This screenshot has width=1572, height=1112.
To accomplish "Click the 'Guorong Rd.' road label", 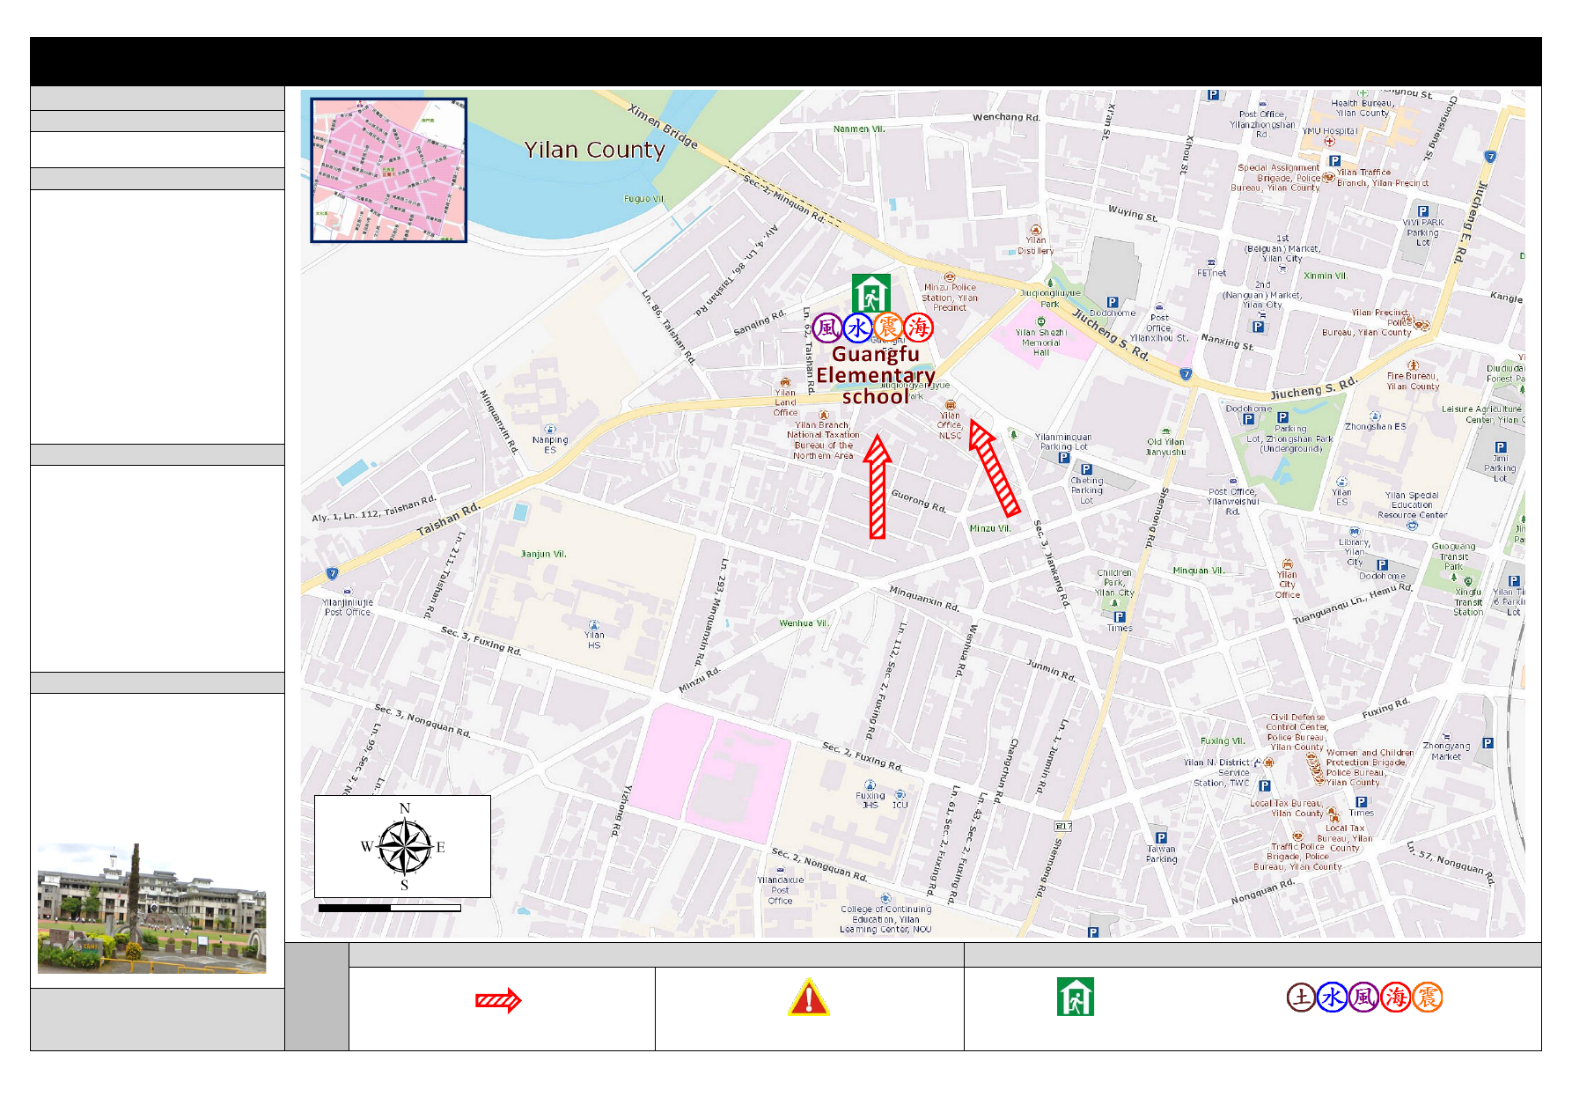I will 919,501.
